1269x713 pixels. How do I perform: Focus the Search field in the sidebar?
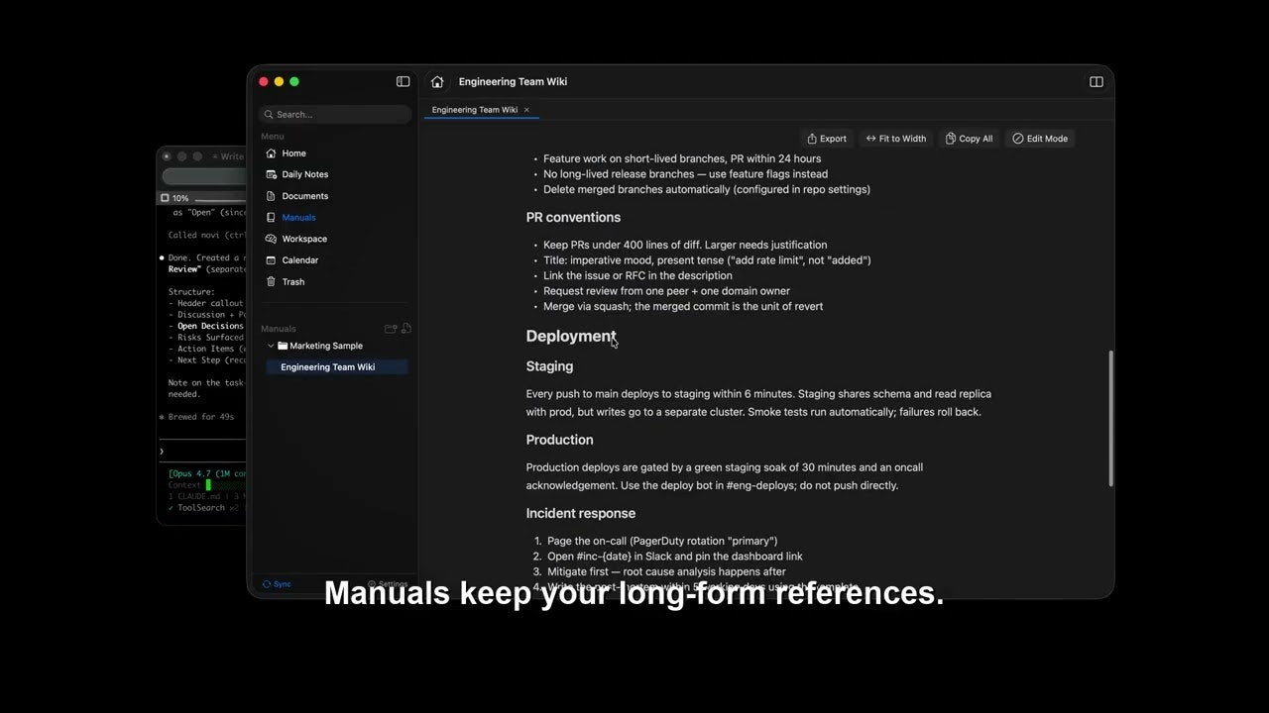point(335,114)
